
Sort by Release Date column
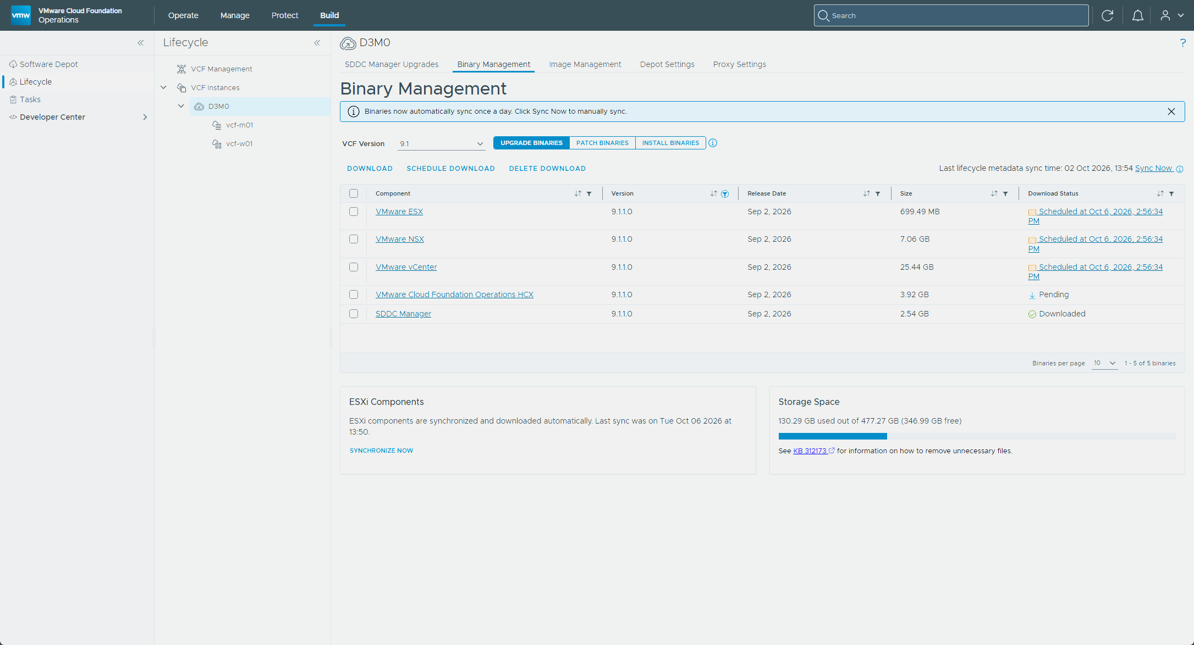[866, 193]
